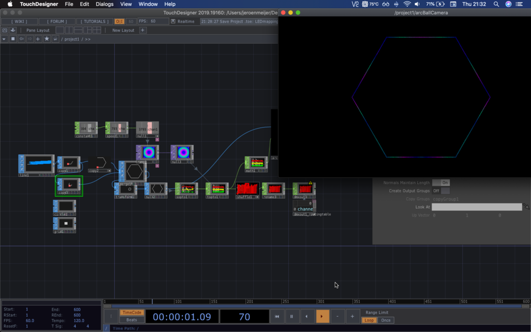
Task: Click the Look At input field
Action: pyautogui.click(x=477, y=207)
